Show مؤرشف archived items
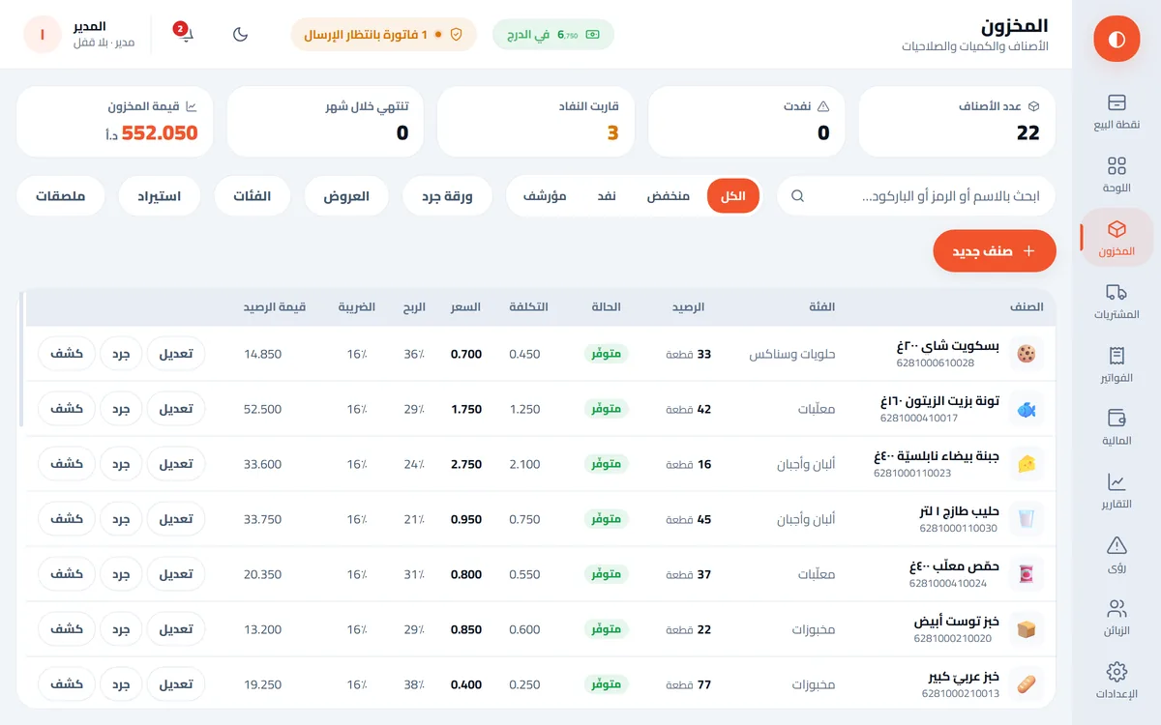Viewport: 1161px width, 725px height. 545,196
